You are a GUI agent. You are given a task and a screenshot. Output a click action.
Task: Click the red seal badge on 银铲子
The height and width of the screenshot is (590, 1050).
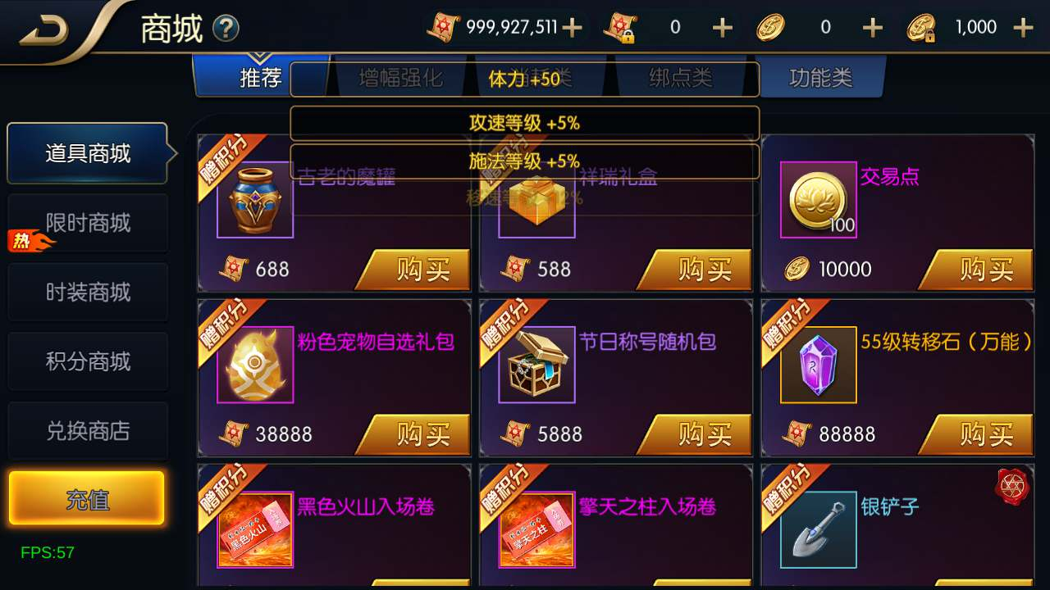[x=1012, y=488]
